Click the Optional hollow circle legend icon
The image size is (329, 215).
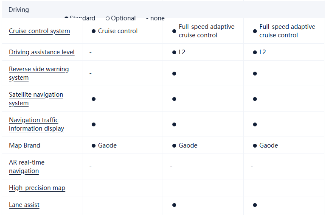pyautogui.click(x=108, y=19)
